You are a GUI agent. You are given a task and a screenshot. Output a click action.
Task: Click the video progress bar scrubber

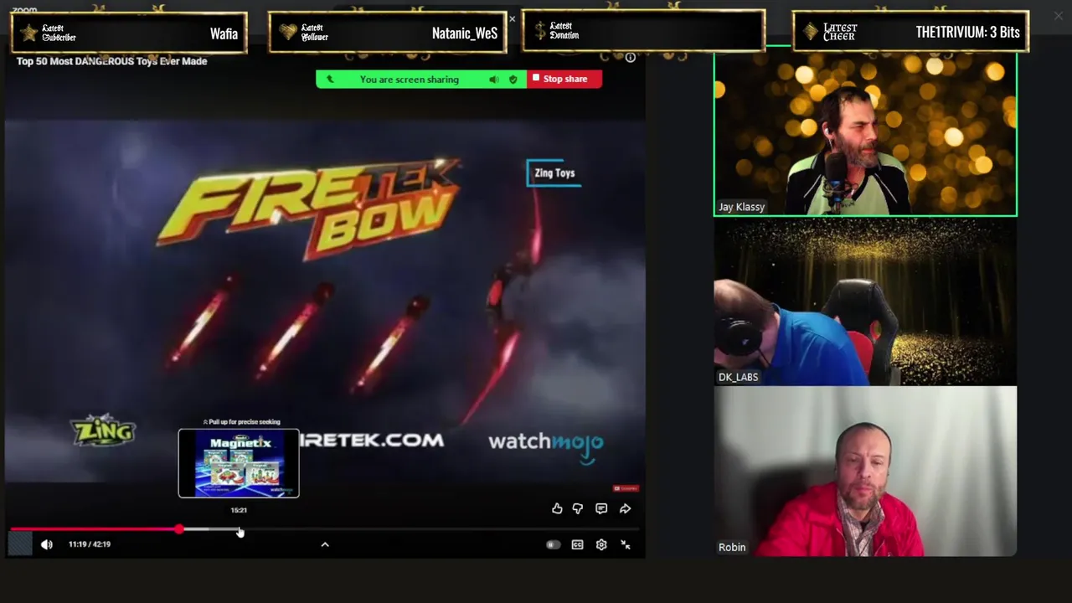[179, 529]
